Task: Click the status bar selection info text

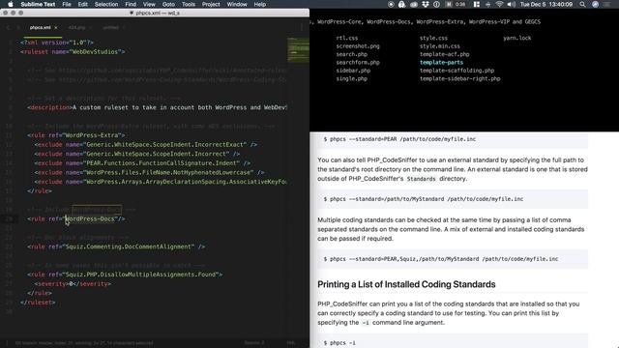Action: 84,343
